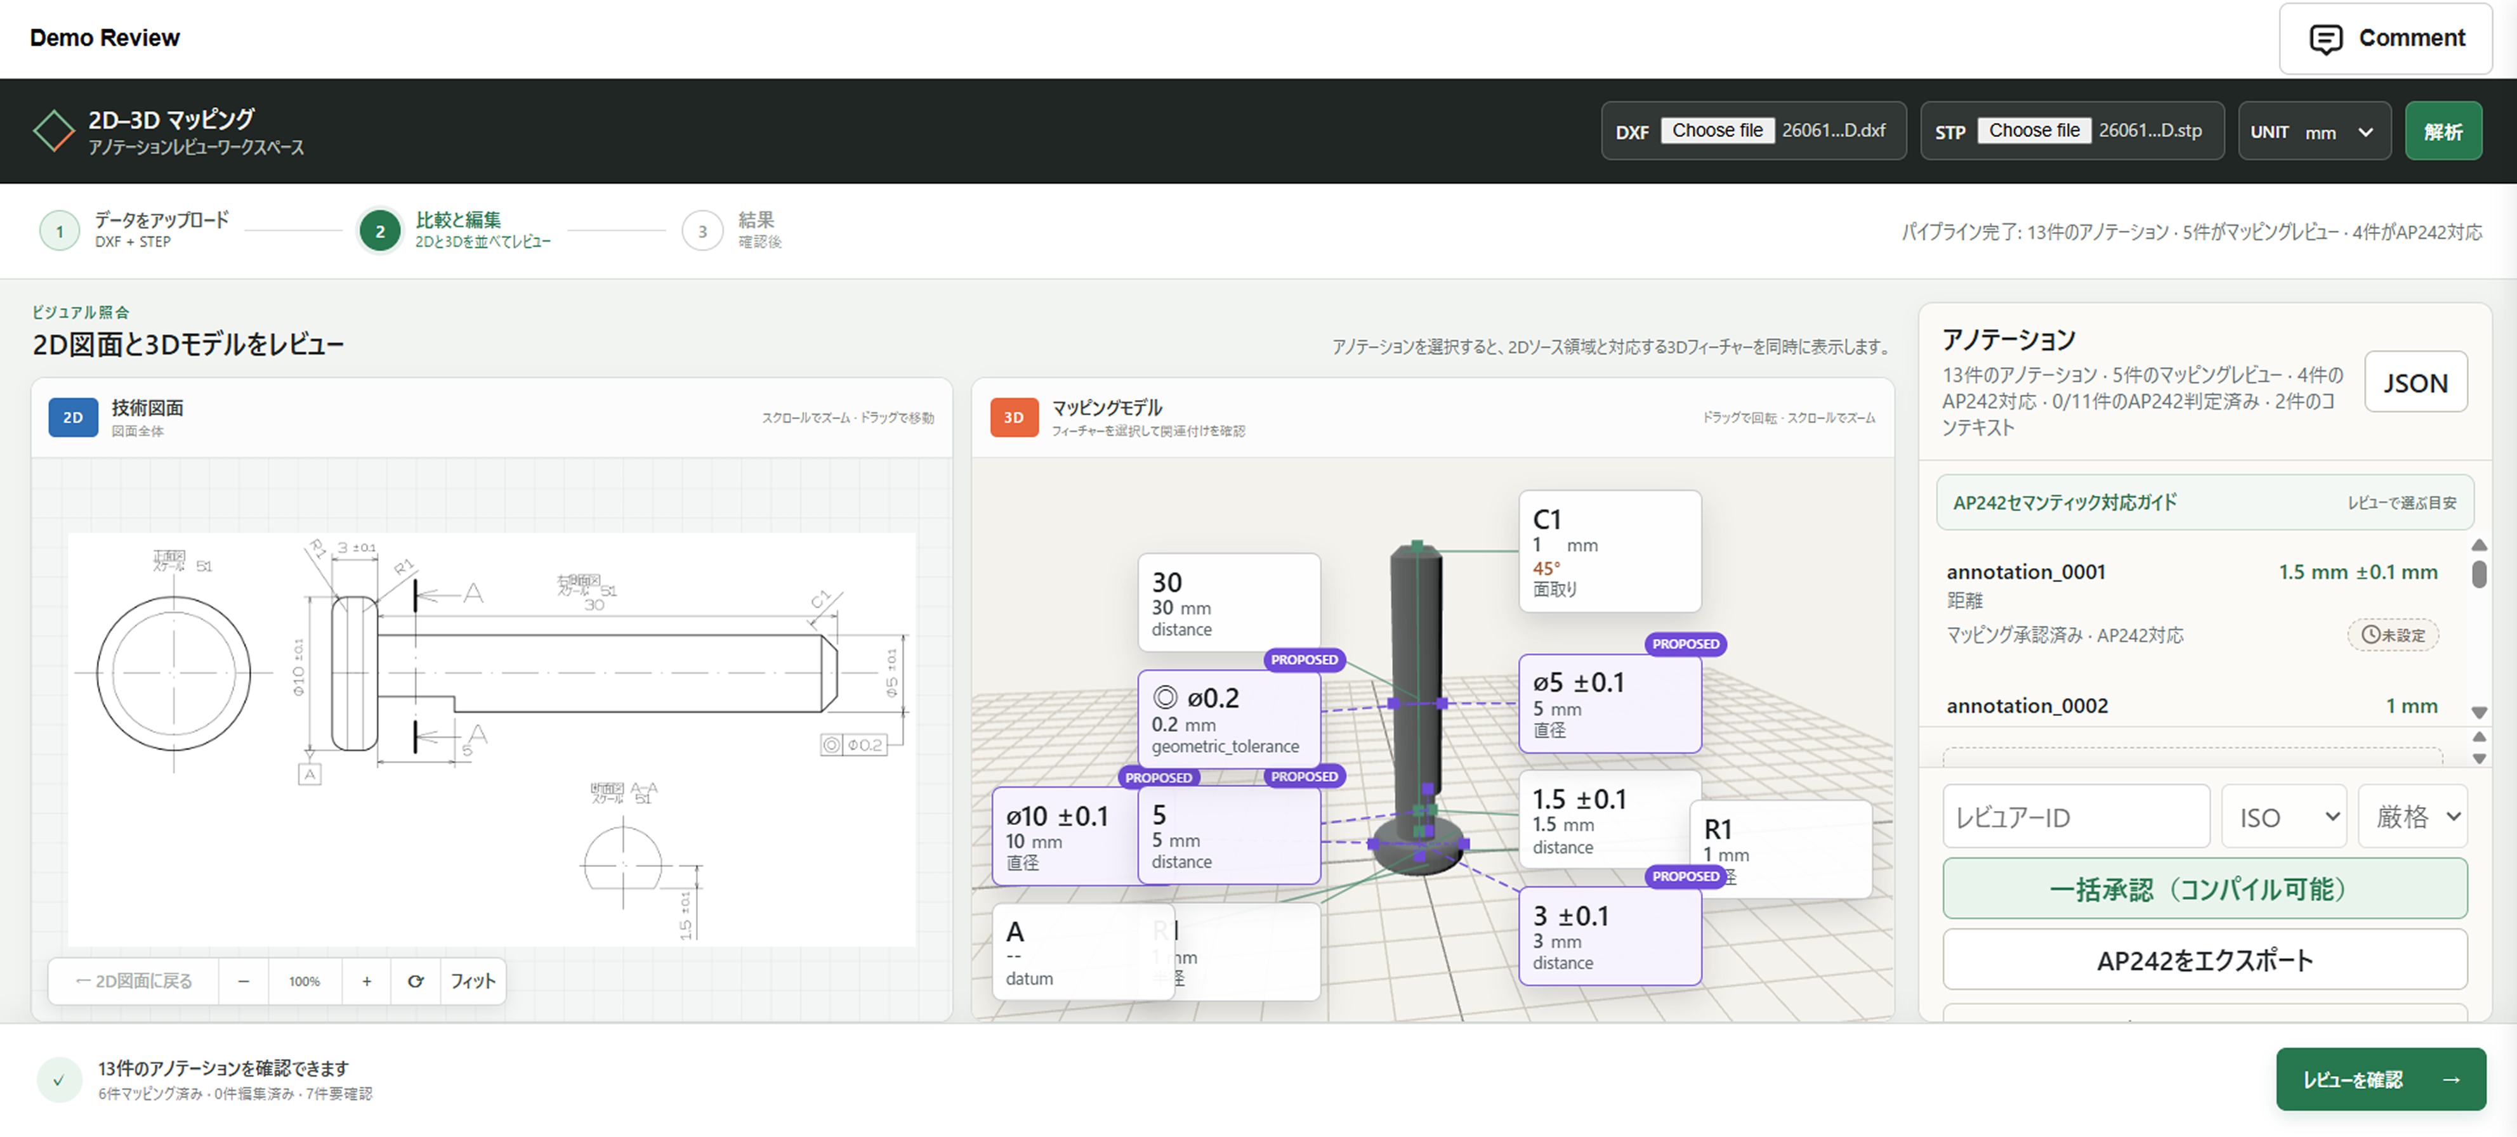Open the UNIT mm dropdown
This screenshot has width=2517, height=1137.
pos(2314,131)
